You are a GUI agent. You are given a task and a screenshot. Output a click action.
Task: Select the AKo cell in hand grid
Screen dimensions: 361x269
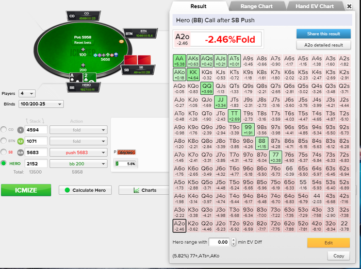[179, 75]
